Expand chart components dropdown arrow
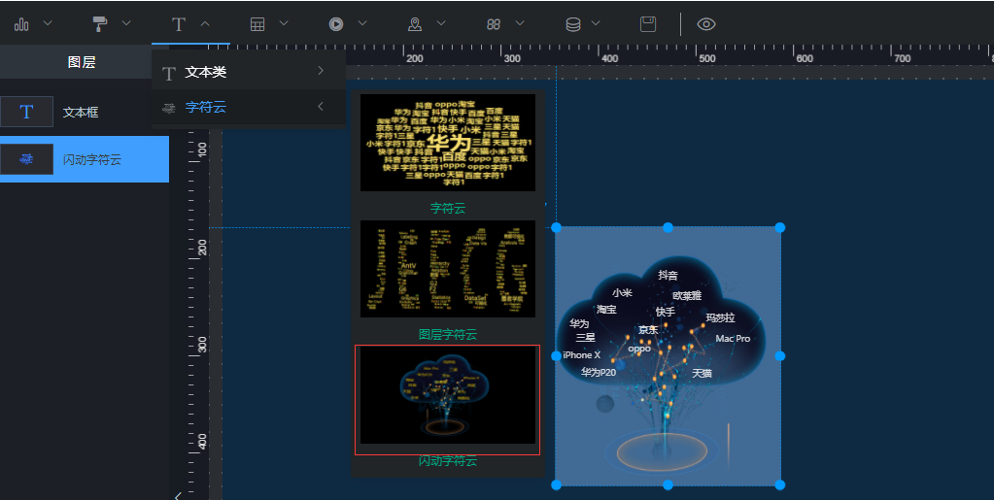 (48, 23)
